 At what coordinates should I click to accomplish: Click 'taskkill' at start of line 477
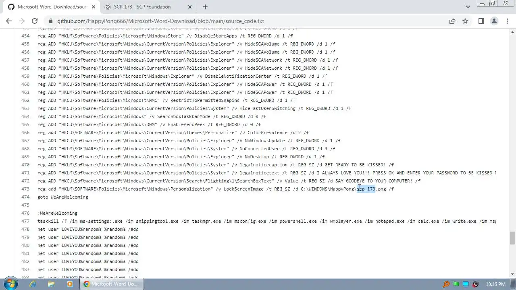click(x=48, y=221)
